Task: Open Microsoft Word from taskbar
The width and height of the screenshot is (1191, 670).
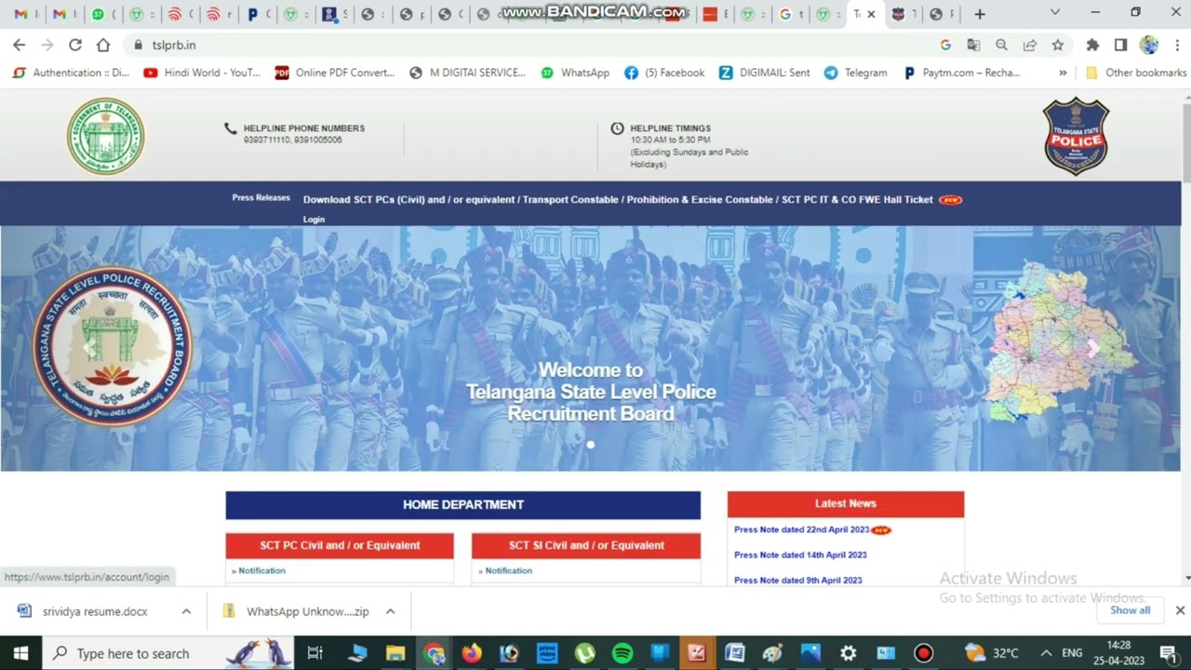Action: coord(735,653)
